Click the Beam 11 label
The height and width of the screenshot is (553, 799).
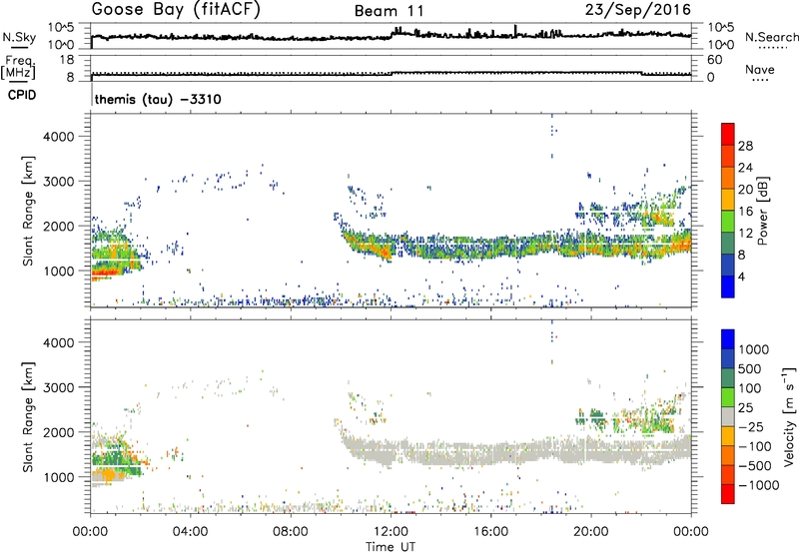coord(390,11)
